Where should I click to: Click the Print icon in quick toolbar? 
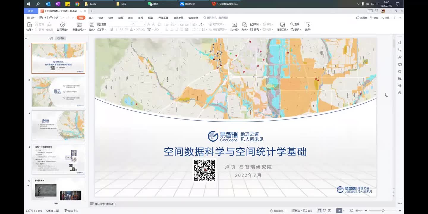point(51,18)
